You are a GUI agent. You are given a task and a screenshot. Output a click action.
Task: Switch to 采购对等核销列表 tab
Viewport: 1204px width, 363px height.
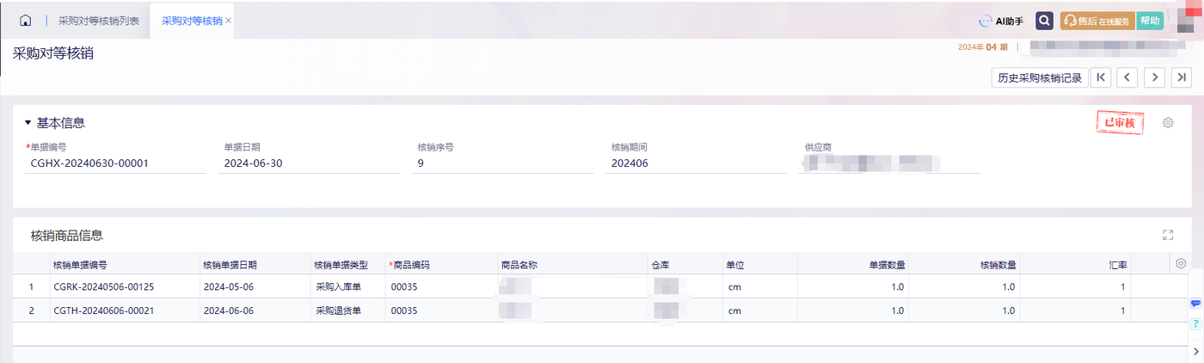click(99, 21)
